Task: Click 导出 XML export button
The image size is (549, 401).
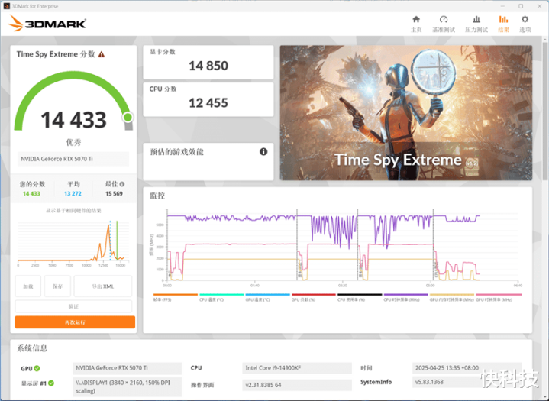Action: point(102,286)
